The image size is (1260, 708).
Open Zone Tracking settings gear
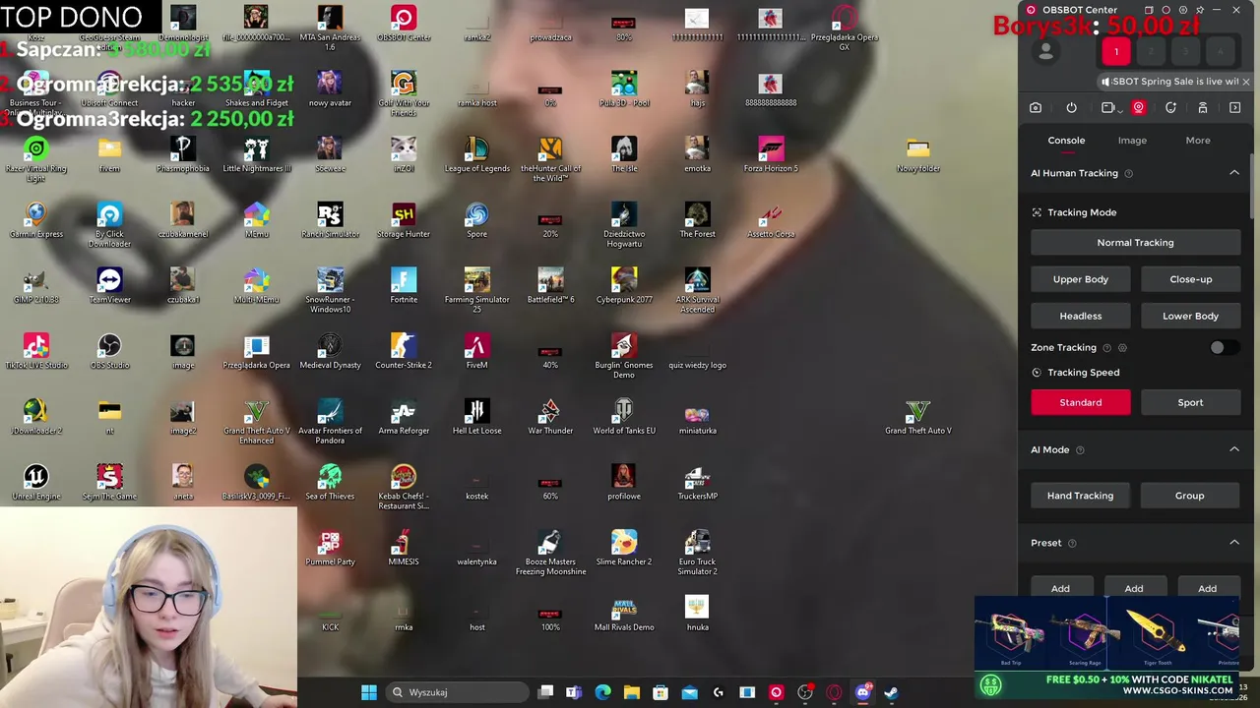click(1122, 348)
